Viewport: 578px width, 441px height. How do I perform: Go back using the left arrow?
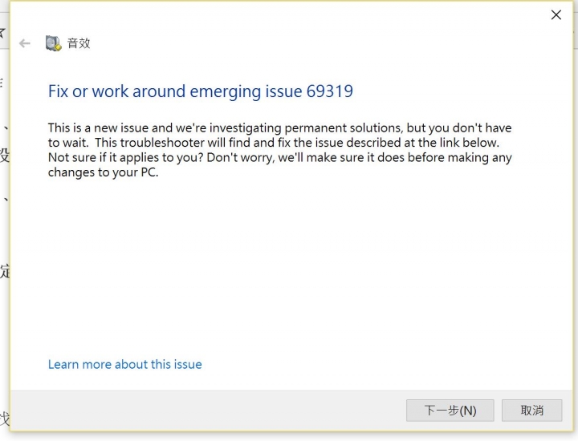point(25,43)
